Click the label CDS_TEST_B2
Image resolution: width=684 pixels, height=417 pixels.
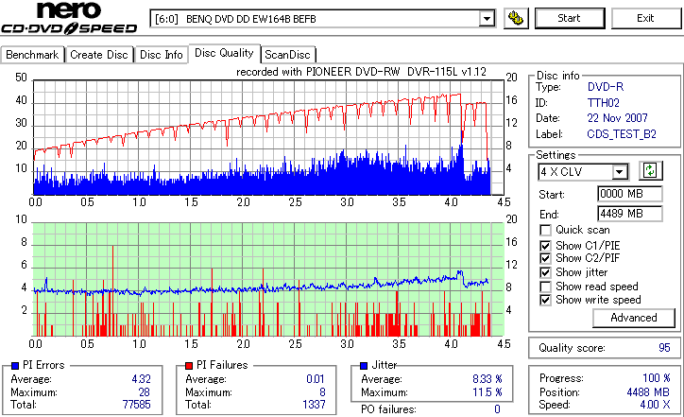(622, 134)
